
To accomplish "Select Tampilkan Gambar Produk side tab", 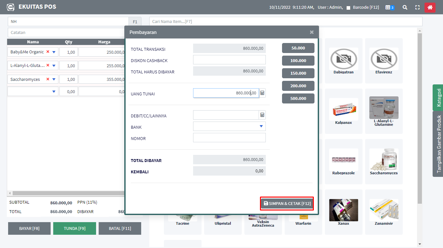I will pyautogui.click(x=438, y=144).
